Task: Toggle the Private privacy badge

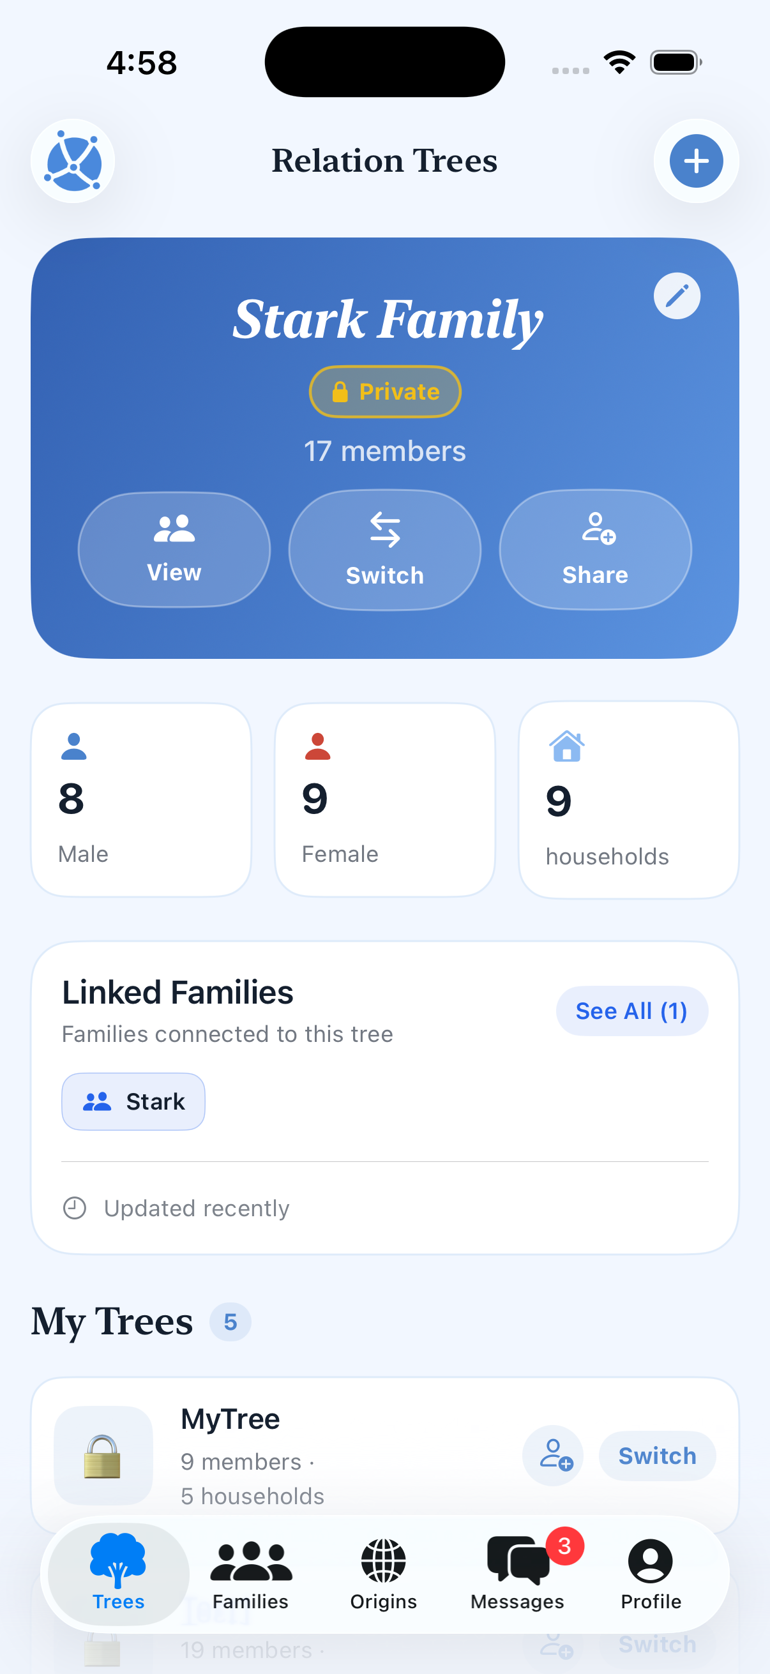Action: pyautogui.click(x=384, y=391)
